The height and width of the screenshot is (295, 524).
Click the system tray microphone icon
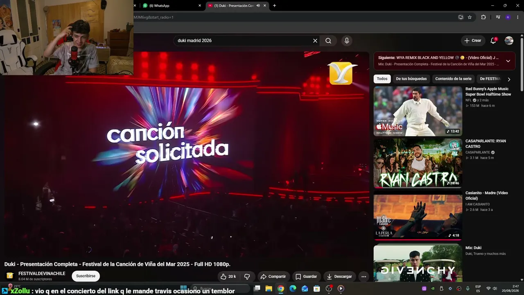pos(468,288)
